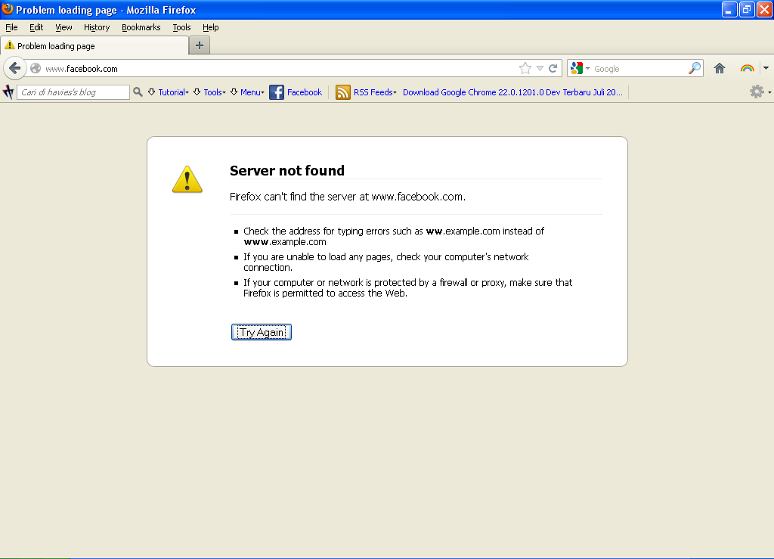Screen dimensions: 774x559
Task: Open the Download Google Chrome 22 link
Action: click(x=512, y=92)
